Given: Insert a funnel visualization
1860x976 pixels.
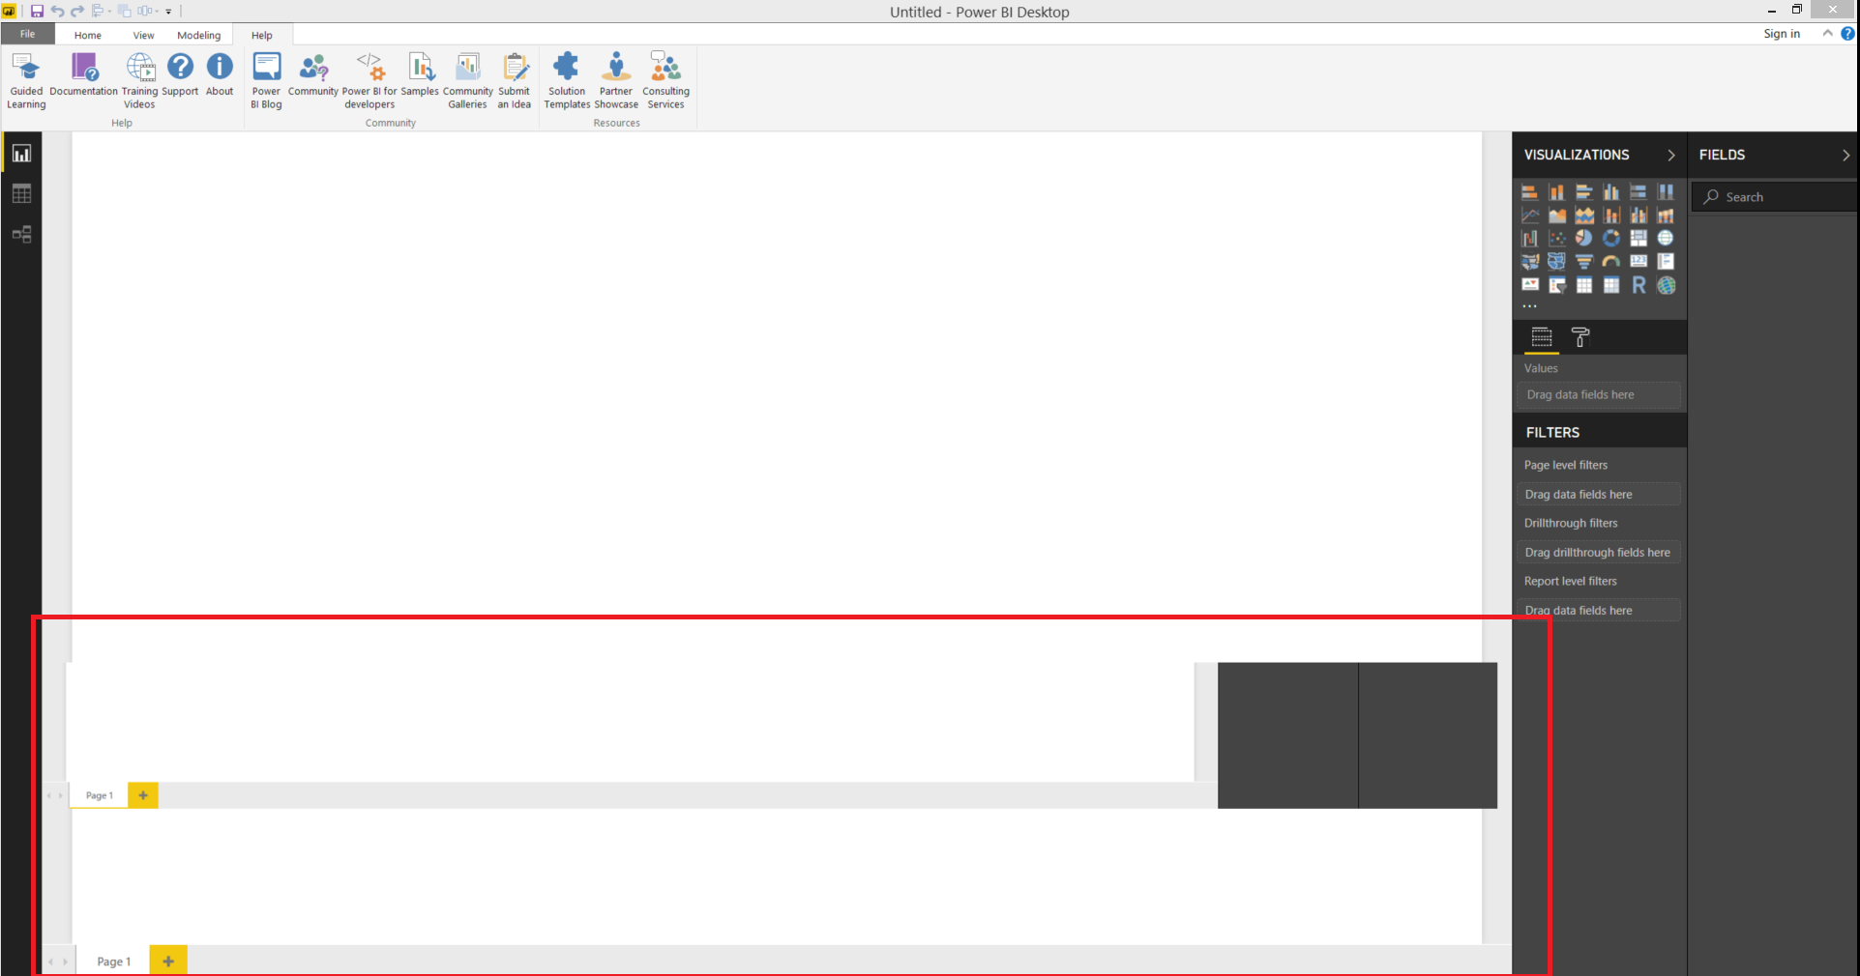Looking at the screenshot, I should click(1584, 262).
